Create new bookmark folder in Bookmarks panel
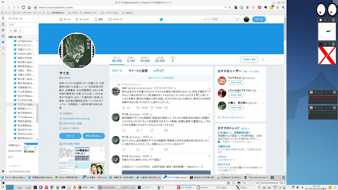Image resolution: width=338 pixels, height=190 pixels. (x=15, y=31)
